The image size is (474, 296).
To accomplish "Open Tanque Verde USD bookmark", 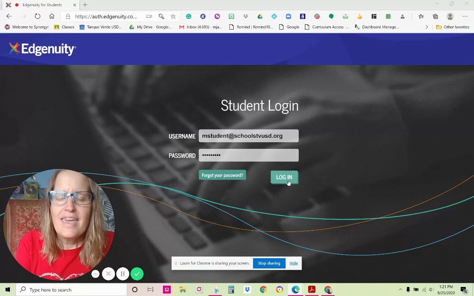I will pos(101,27).
